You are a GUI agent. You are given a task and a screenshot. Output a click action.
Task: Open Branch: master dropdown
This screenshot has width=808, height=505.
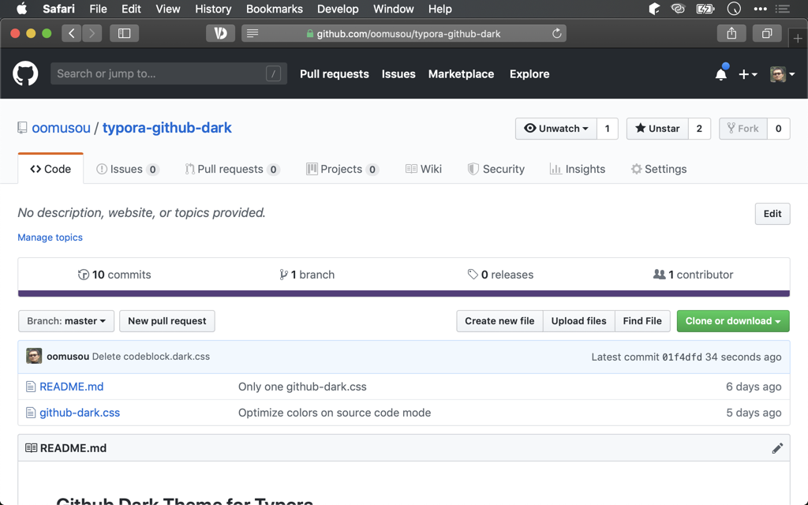[x=66, y=321]
